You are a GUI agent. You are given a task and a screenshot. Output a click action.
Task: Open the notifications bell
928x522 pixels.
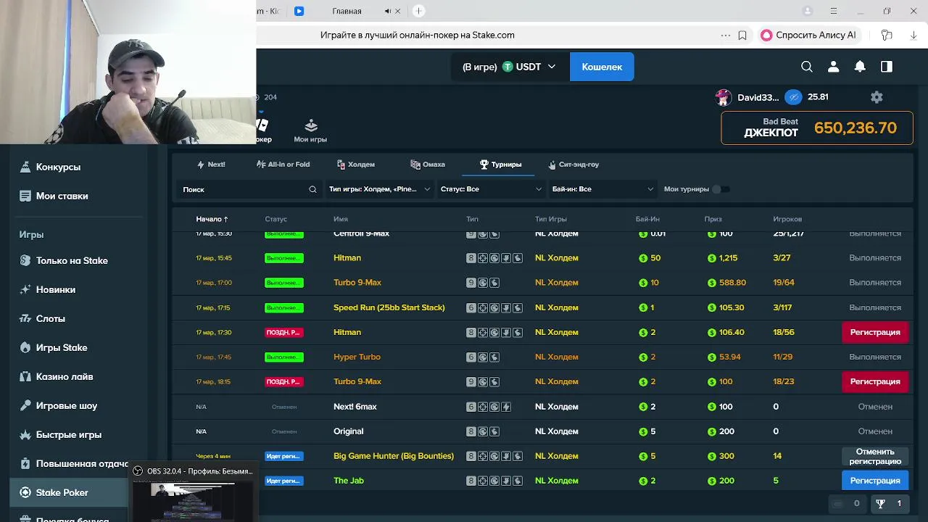click(x=860, y=67)
